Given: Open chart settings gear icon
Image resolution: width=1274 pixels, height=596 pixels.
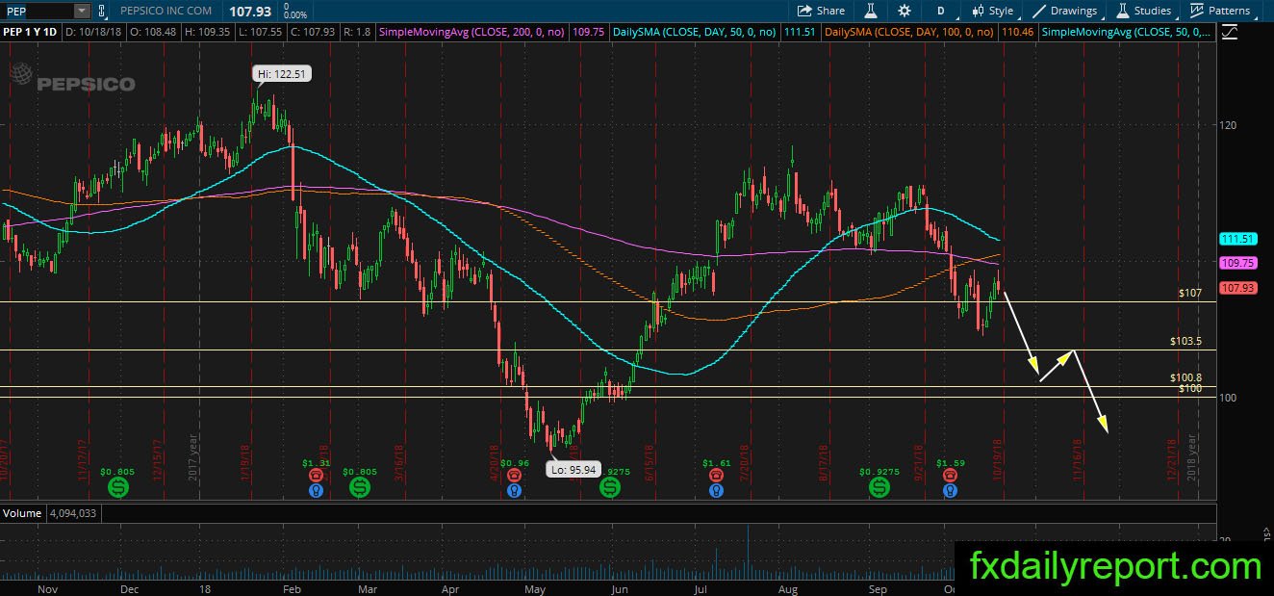Looking at the screenshot, I should click(905, 11).
